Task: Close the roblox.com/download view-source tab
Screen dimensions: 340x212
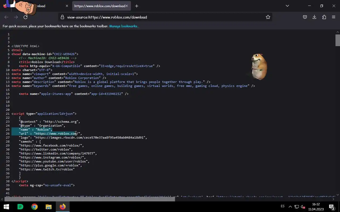Action: [x=126, y=6]
